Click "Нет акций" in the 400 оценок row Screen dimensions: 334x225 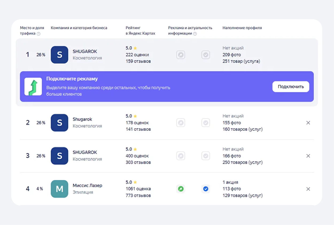click(233, 149)
